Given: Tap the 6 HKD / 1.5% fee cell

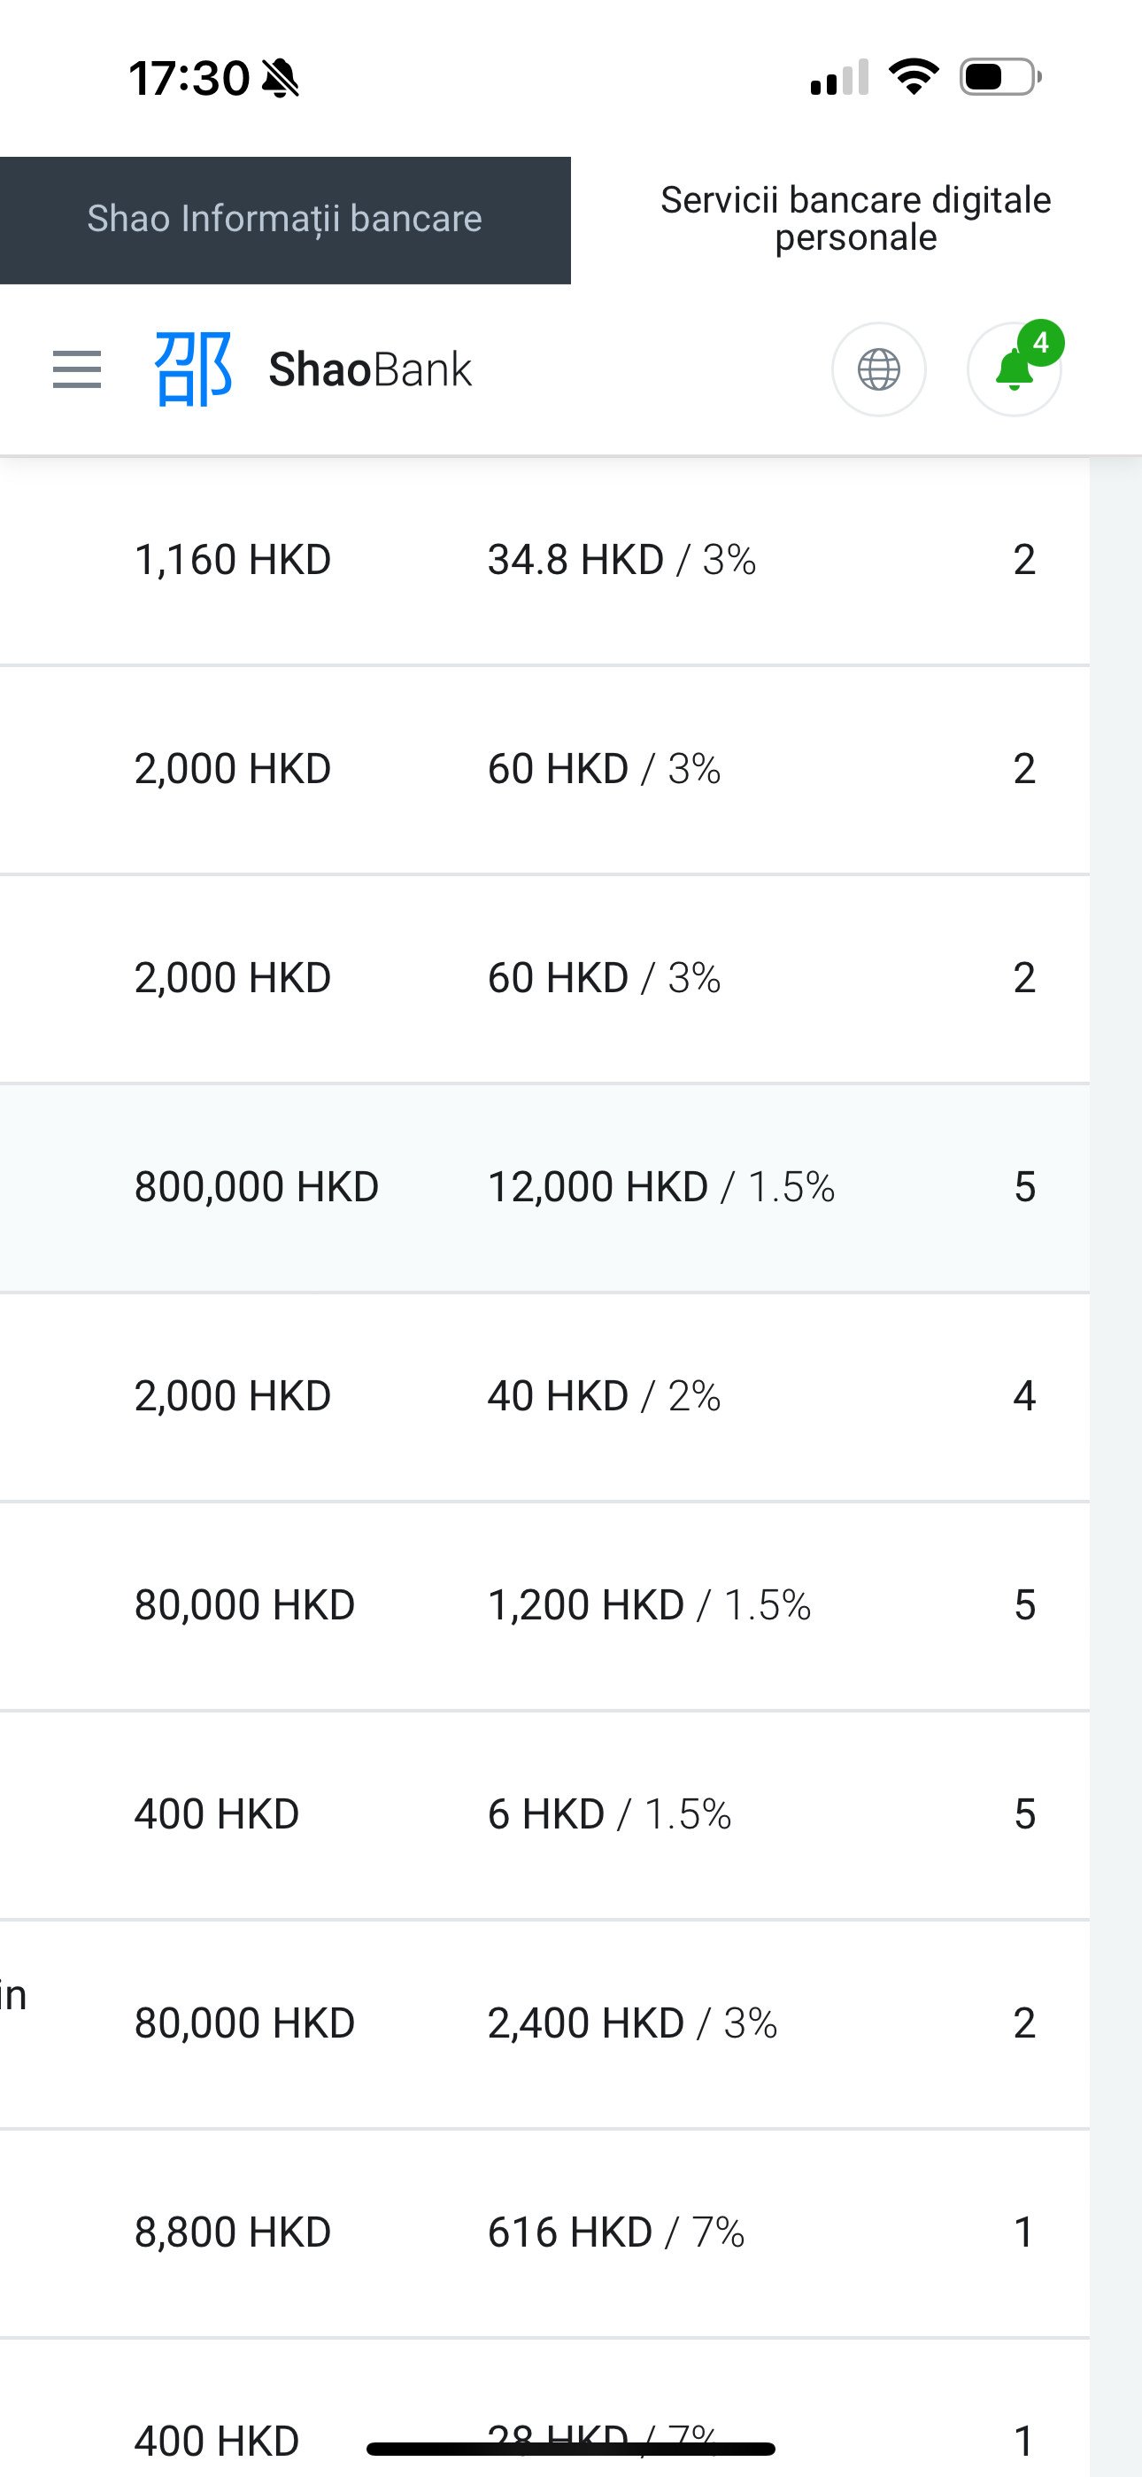Looking at the screenshot, I should 608,1814.
